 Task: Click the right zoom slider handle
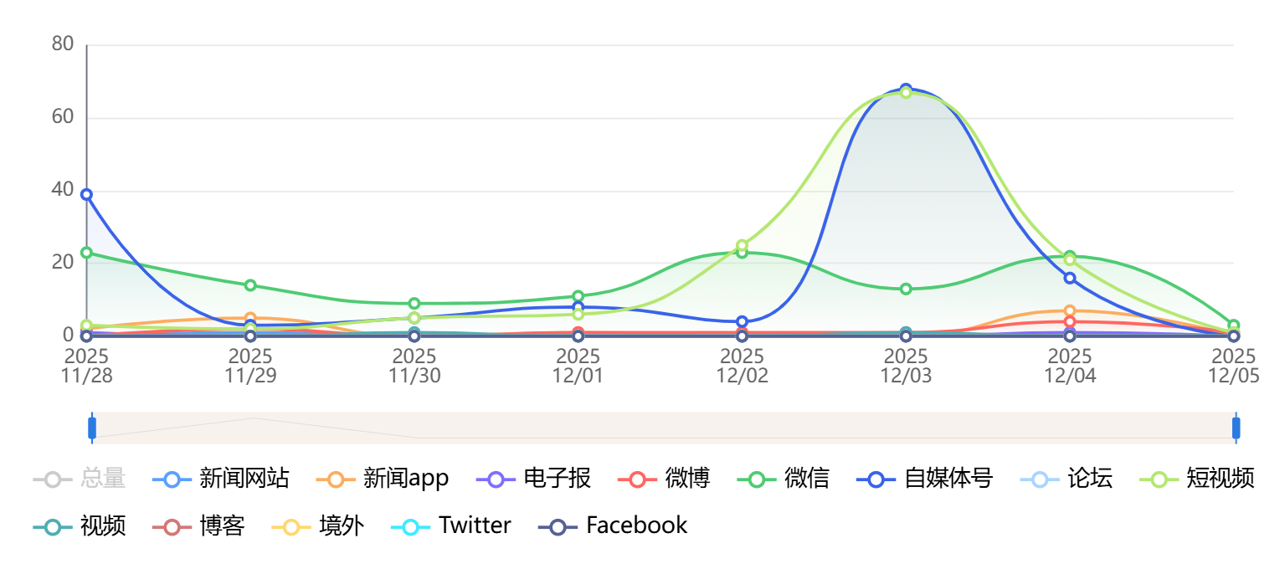coord(1236,428)
